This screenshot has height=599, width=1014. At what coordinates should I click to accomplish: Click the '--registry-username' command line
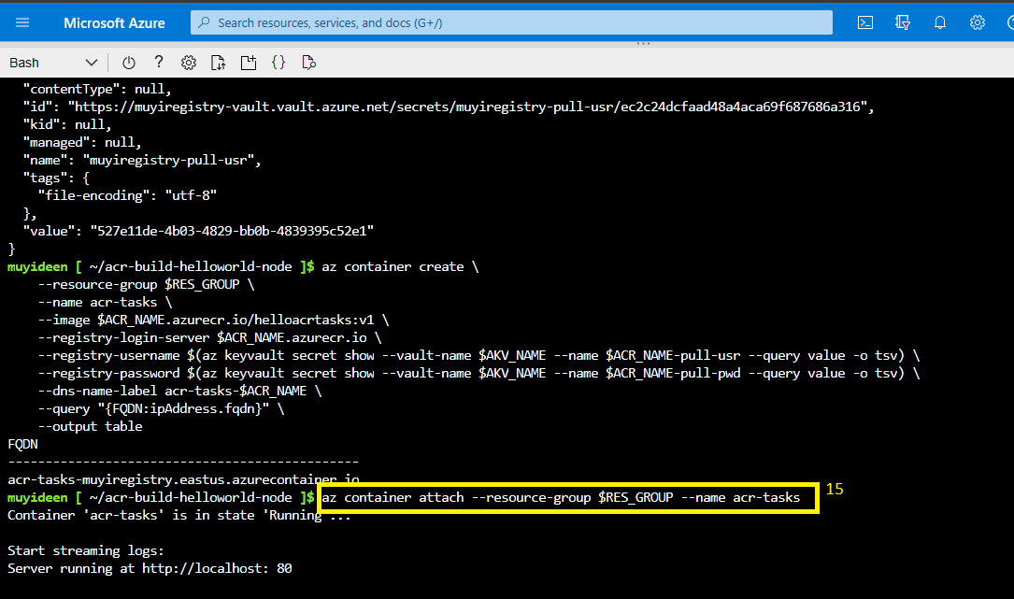click(478, 355)
